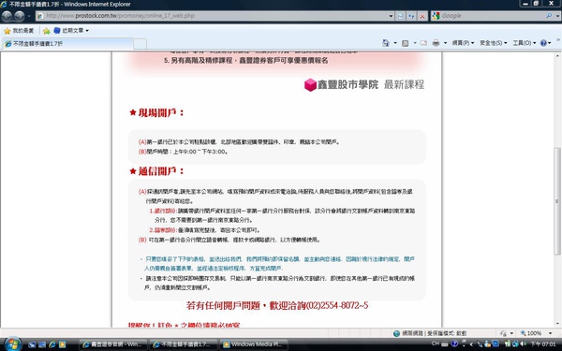Open the 安全性(S) menu
Screen dimensions: 562x351
pos(494,43)
